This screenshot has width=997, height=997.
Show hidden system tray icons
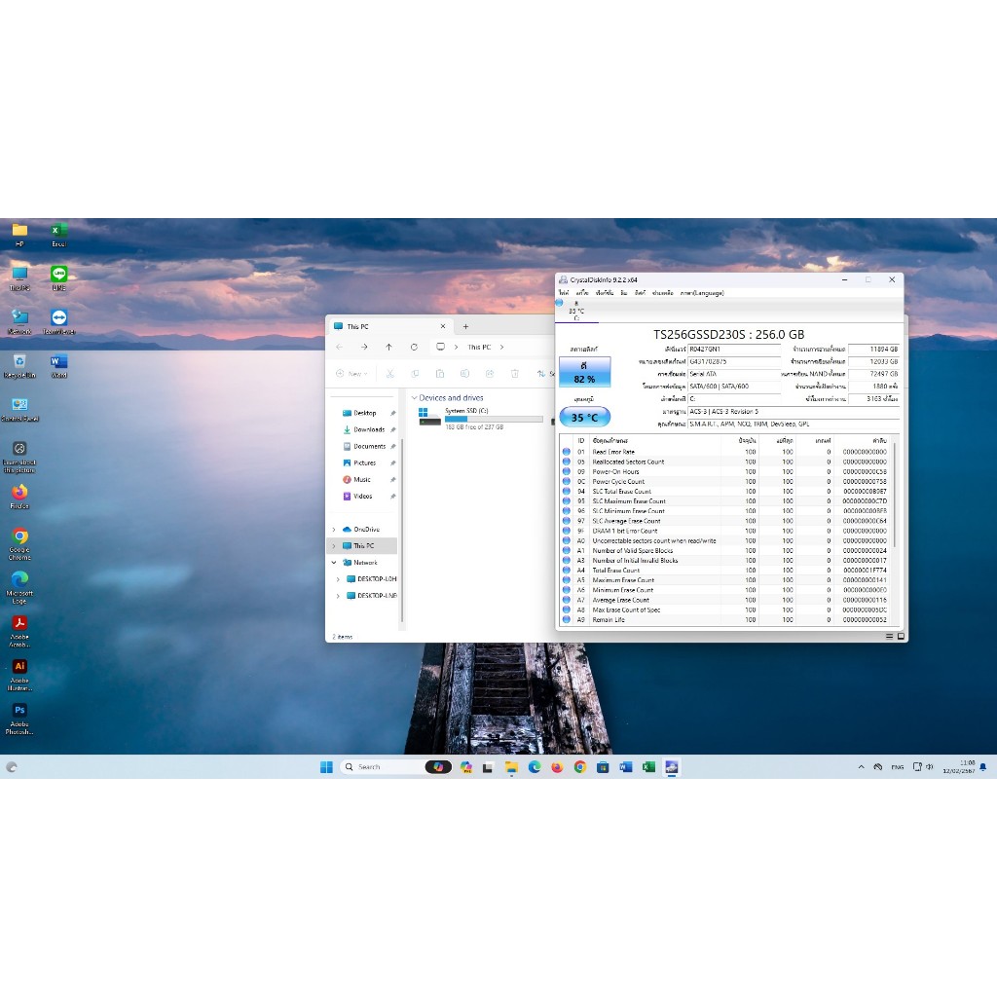pos(861,767)
